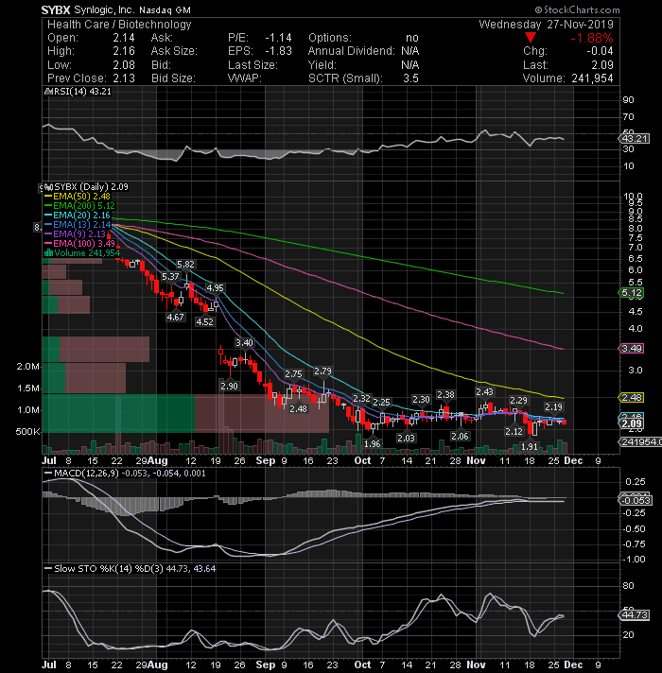Click the Last price value 2.09 in header
Screen dimensions: 662x673
602,65
